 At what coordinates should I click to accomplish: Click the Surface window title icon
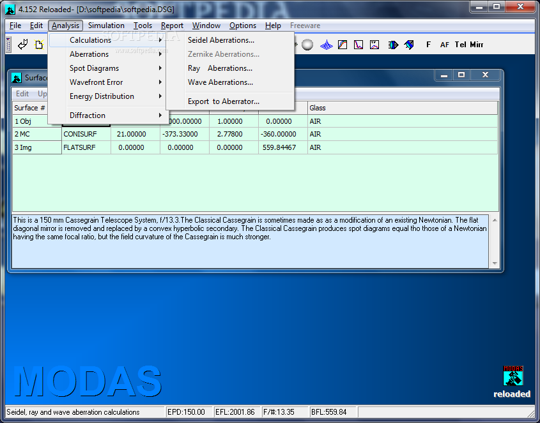coord(16,78)
